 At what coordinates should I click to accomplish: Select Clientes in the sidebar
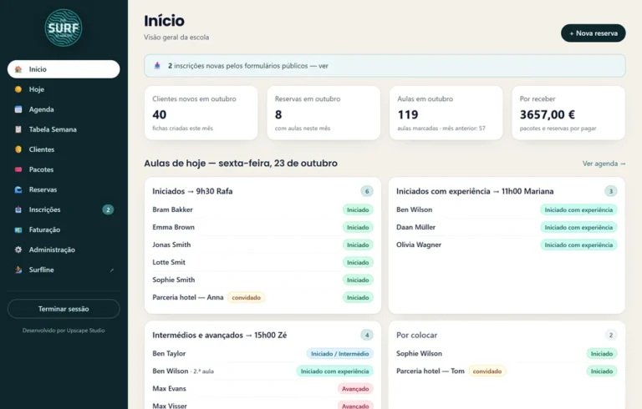coord(64,149)
